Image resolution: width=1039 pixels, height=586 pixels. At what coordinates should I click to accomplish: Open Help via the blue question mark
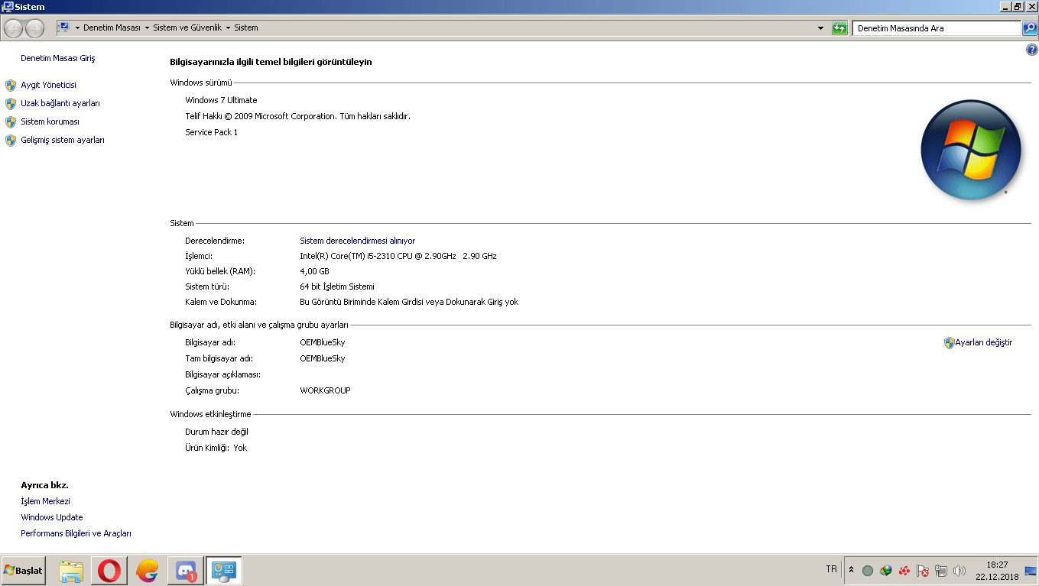pos(1031,50)
